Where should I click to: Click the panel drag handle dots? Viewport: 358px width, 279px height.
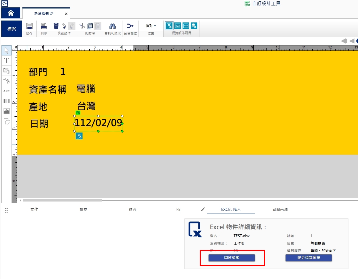pos(6,210)
